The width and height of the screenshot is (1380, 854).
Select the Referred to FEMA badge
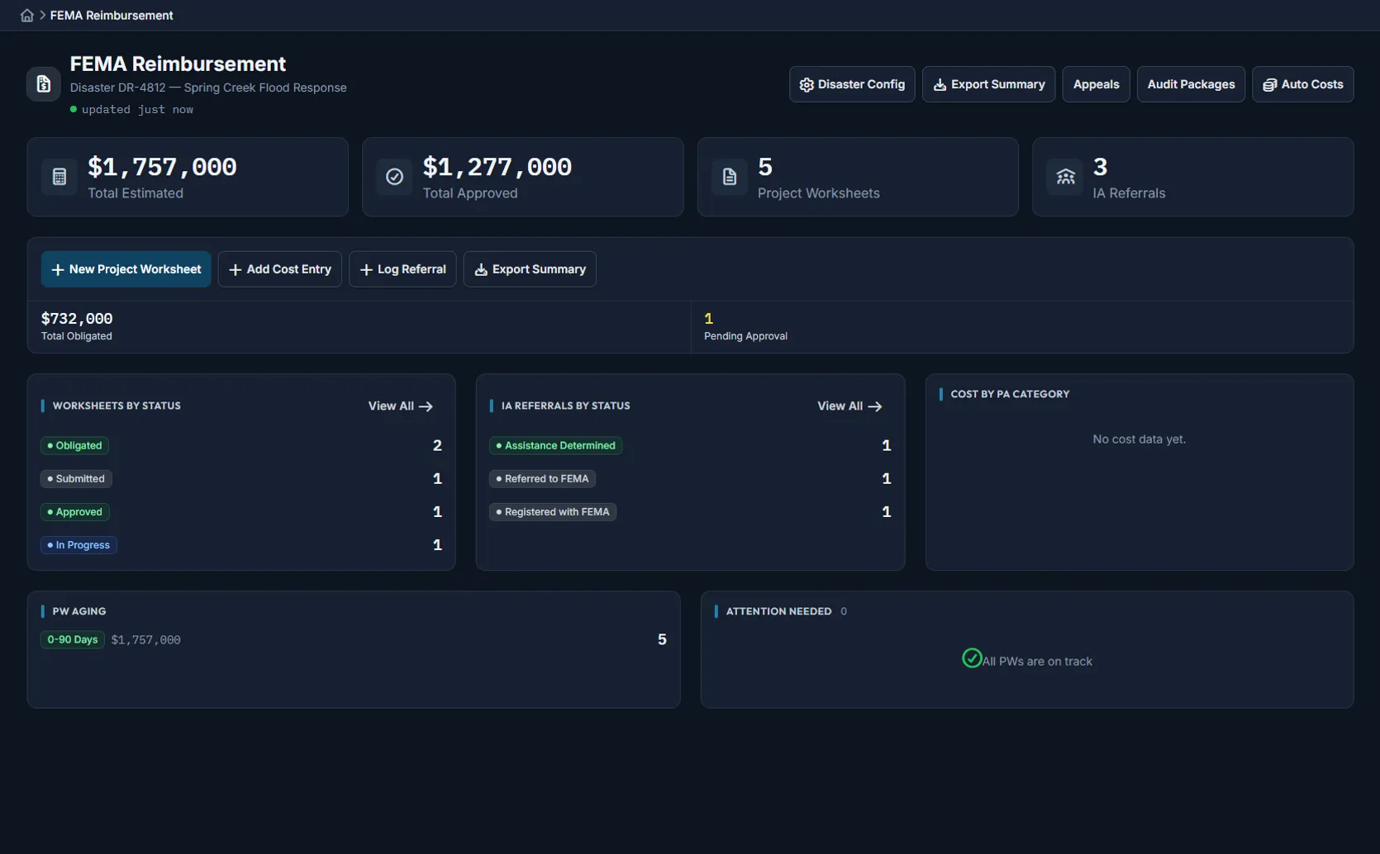pos(542,479)
